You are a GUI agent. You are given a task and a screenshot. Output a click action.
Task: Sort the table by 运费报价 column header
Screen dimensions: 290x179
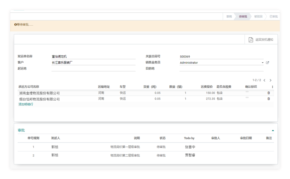(208, 87)
